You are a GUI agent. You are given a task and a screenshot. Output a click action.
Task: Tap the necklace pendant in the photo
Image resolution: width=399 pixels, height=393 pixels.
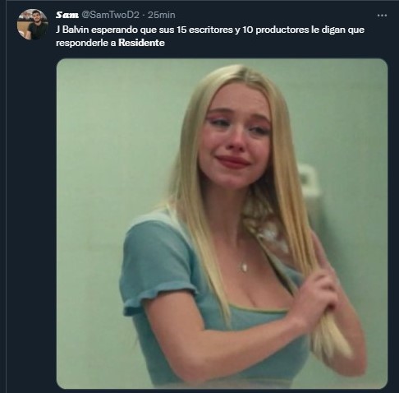[x=245, y=266]
